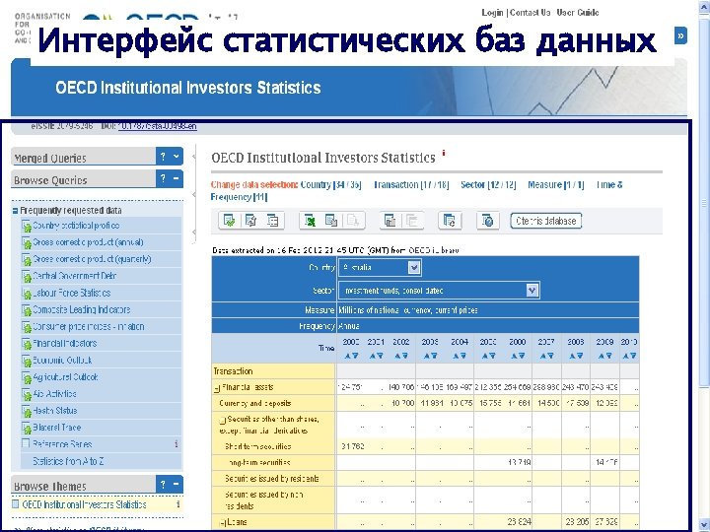Open Statistics from A to Z link
This screenshot has width=710, height=532.
click(68, 461)
